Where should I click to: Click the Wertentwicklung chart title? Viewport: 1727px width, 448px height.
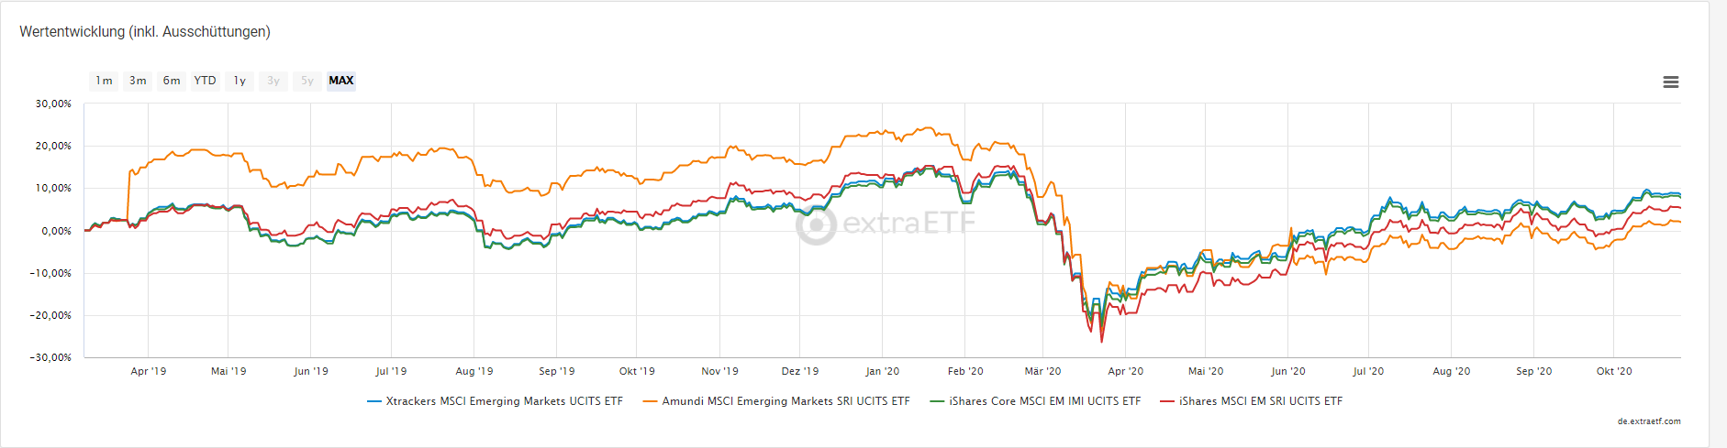pyautogui.click(x=145, y=32)
